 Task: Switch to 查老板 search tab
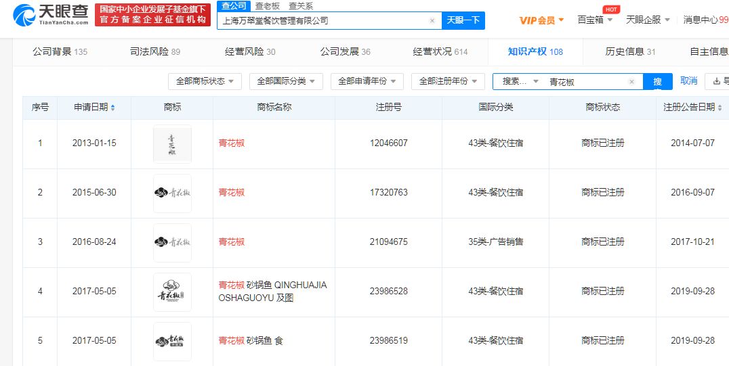click(x=268, y=6)
